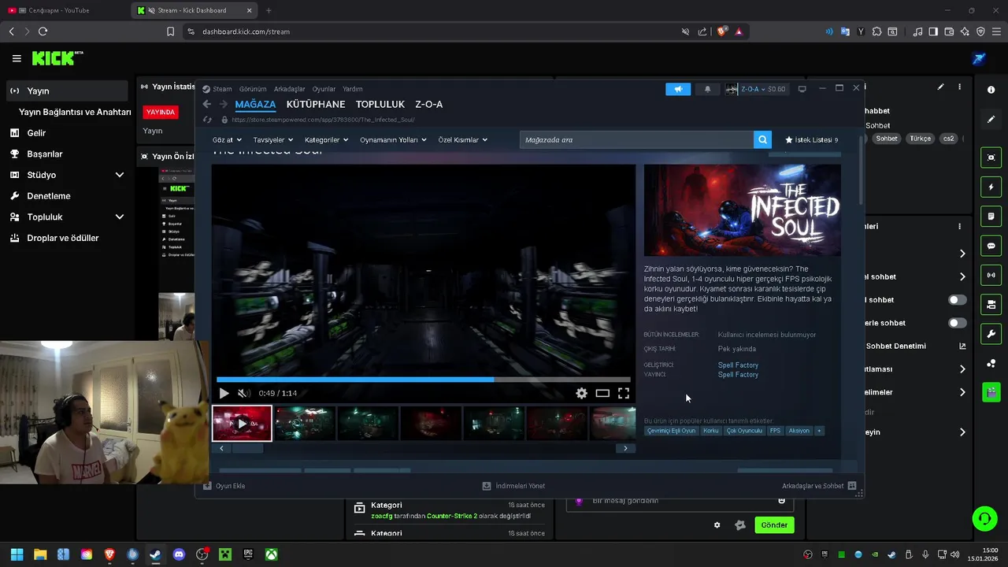Click the green Gönder send button
Image resolution: width=1008 pixels, height=567 pixels.
tap(774, 525)
